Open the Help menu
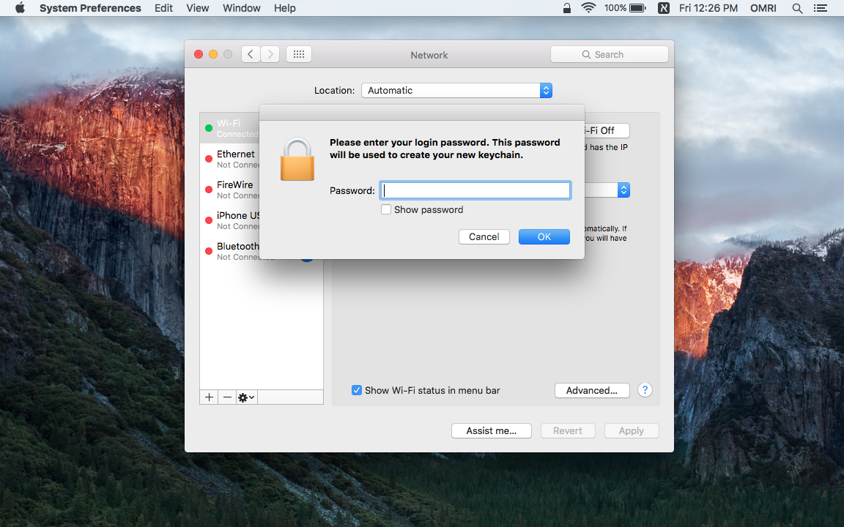Viewport: 844px width, 527px height. [285, 8]
